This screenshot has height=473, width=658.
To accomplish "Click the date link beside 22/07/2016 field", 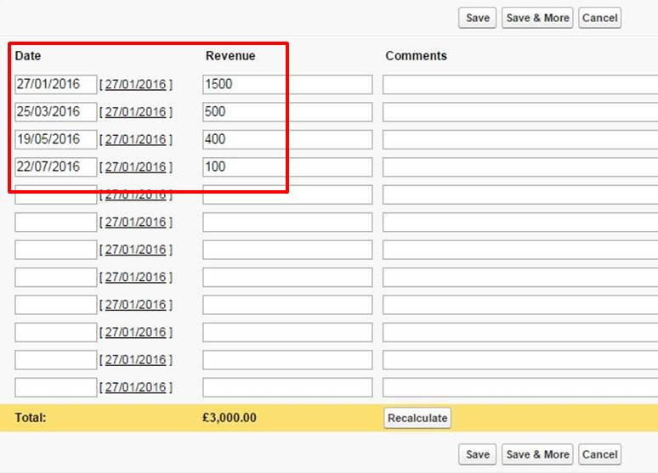I will (136, 167).
